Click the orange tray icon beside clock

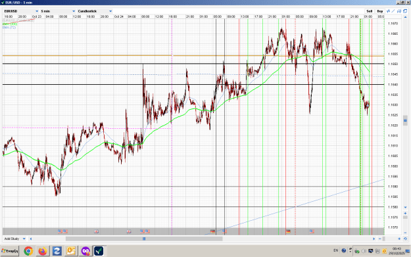point(384,251)
